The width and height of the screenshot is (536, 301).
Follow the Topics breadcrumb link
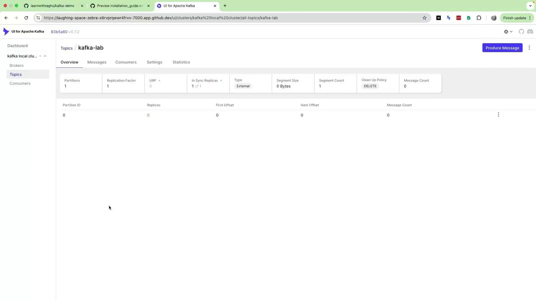point(67,48)
